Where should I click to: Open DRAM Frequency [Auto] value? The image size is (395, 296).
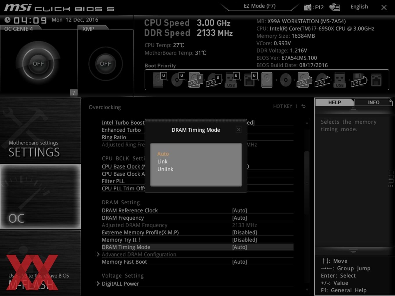239,218
